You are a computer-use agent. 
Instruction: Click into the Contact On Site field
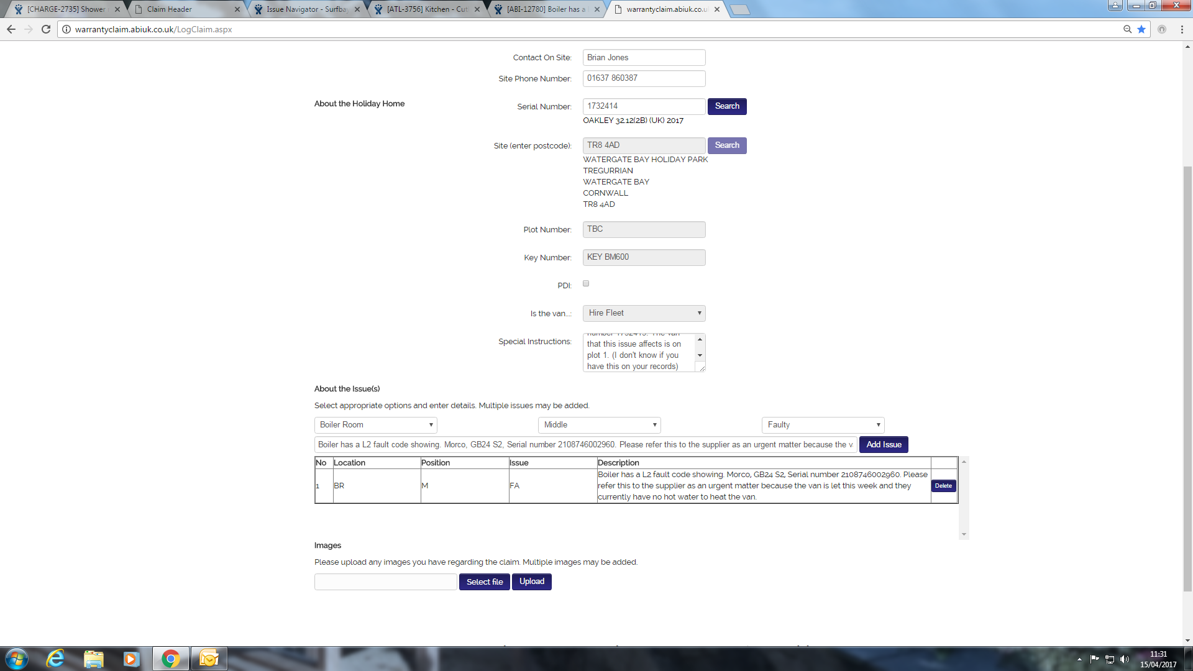[x=644, y=58]
